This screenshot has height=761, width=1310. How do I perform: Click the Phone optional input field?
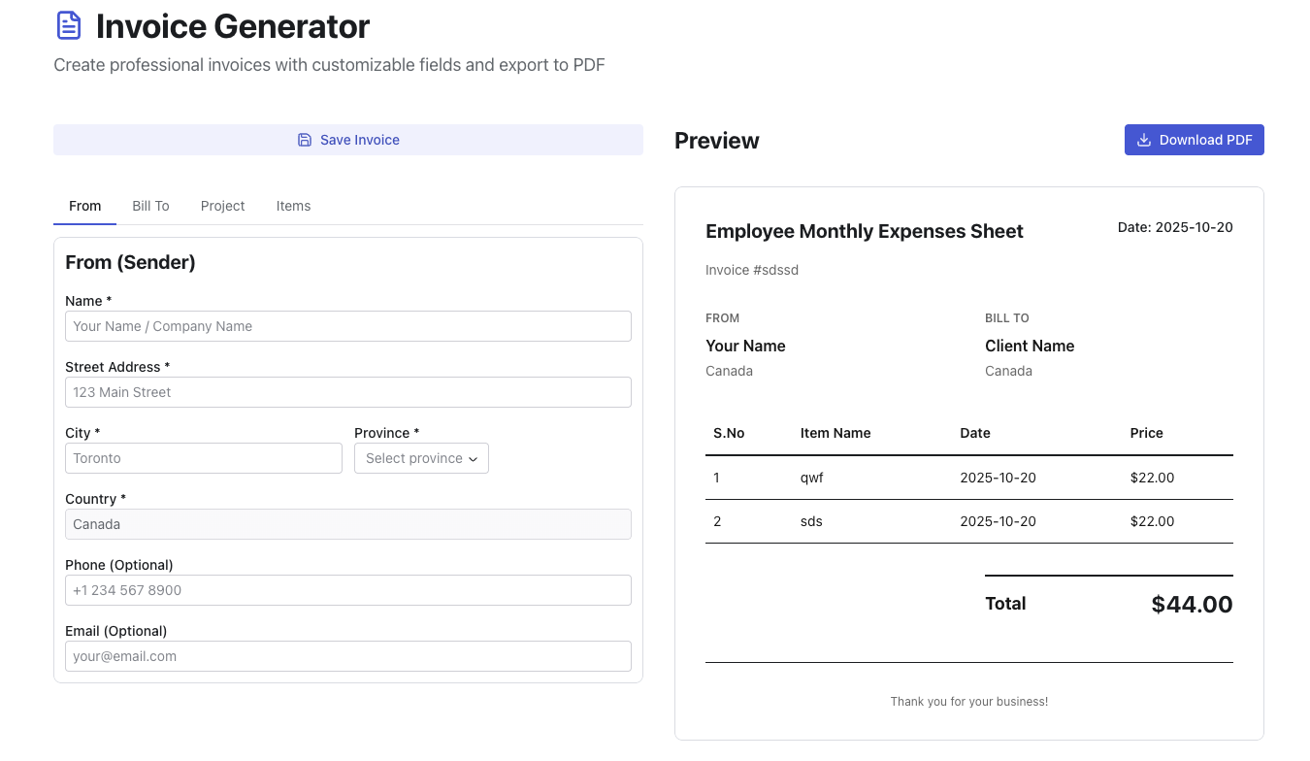point(347,590)
